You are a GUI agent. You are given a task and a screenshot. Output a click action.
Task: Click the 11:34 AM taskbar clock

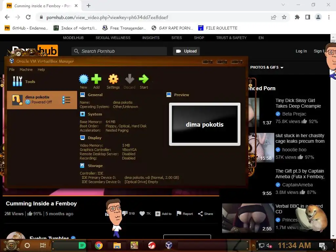tap(294, 245)
